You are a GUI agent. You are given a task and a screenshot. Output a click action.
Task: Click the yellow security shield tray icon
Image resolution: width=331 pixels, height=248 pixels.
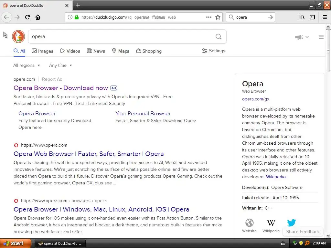point(301,243)
